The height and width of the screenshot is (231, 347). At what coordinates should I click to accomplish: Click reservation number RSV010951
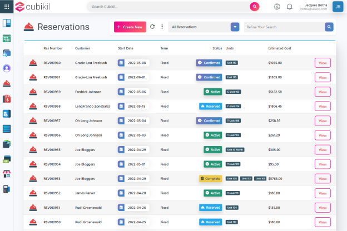pyautogui.click(x=52, y=208)
